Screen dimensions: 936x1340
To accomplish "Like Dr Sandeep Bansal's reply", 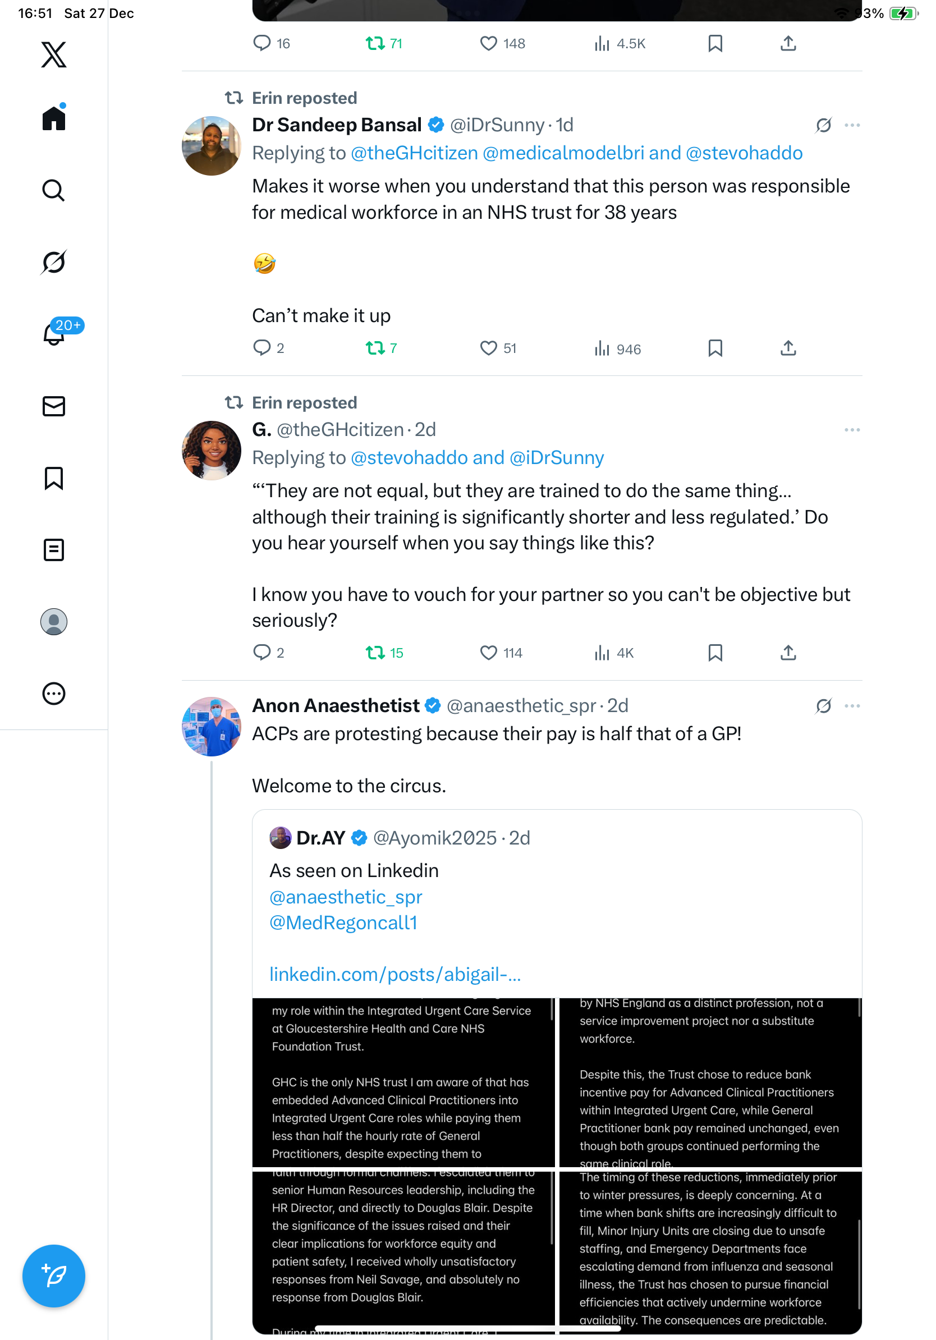I will point(488,348).
